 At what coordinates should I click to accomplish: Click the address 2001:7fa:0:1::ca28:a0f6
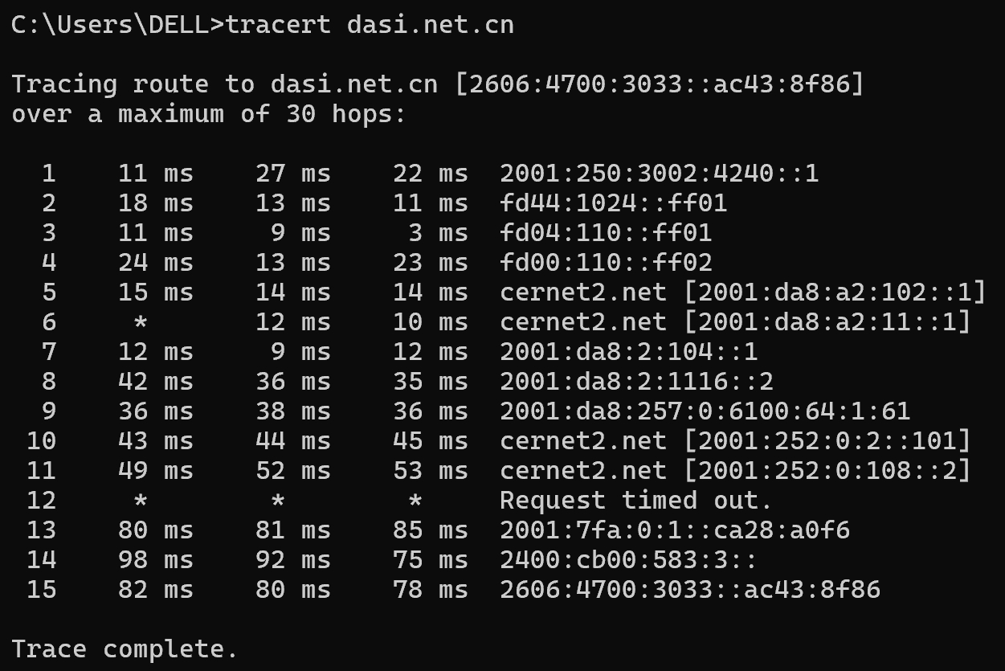click(x=674, y=530)
